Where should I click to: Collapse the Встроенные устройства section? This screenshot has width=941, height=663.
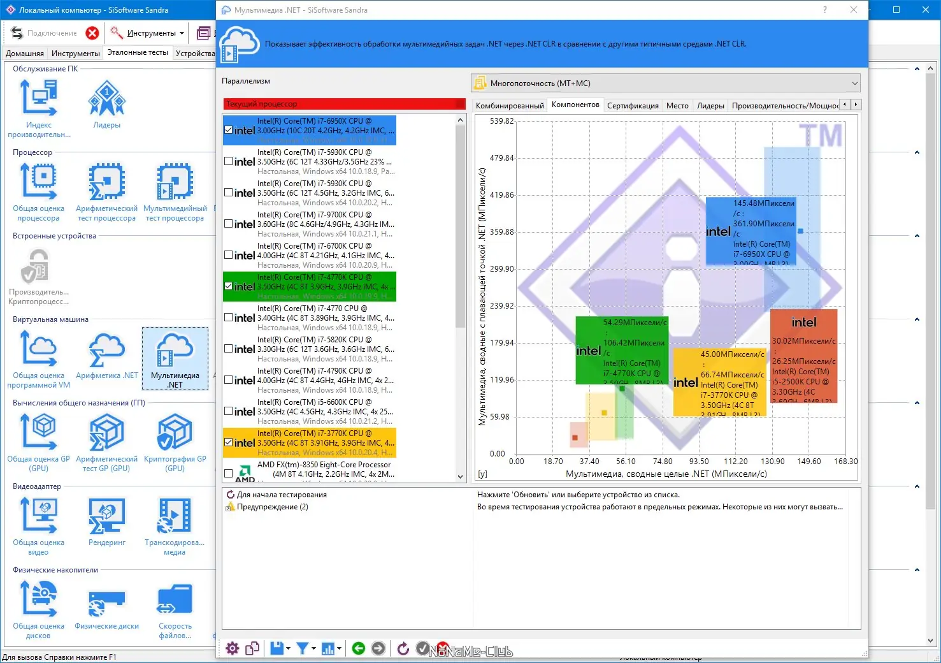click(x=917, y=236)
